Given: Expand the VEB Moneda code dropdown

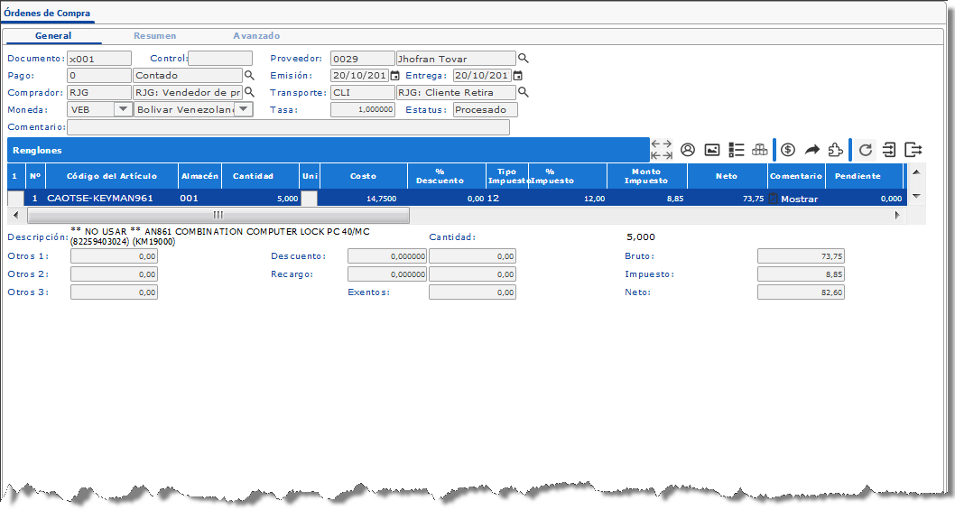Looking at the screenshot, I should point(123,109).
